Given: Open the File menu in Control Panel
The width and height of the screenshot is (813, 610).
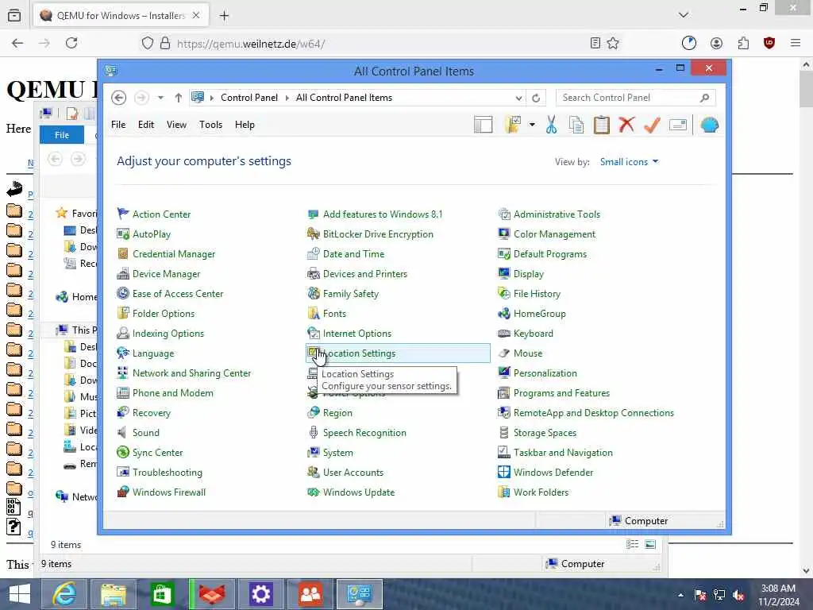Looking at the screenshot, I should click(118, 125).
